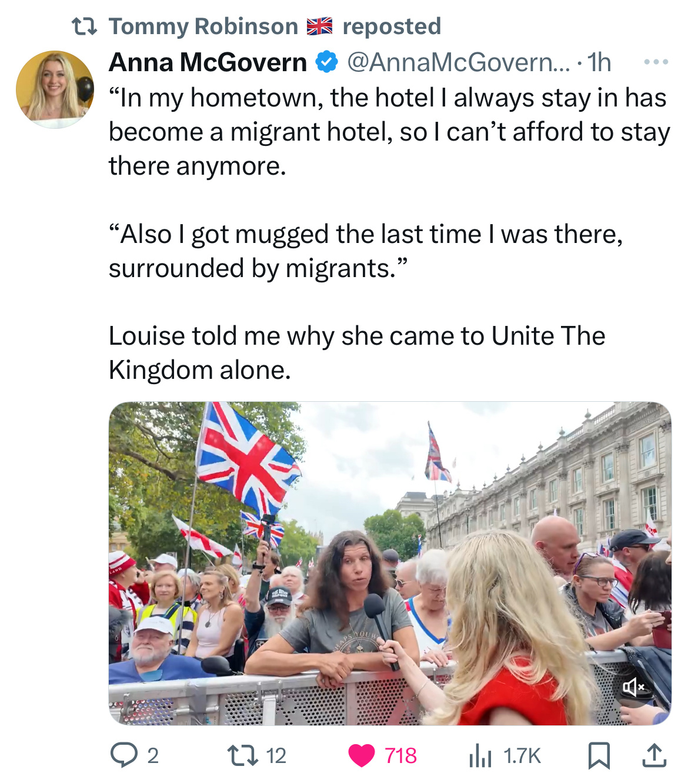Open view analytics bar chart icon
The width and height of the screenshot is (688, 783).
point(480,756)
